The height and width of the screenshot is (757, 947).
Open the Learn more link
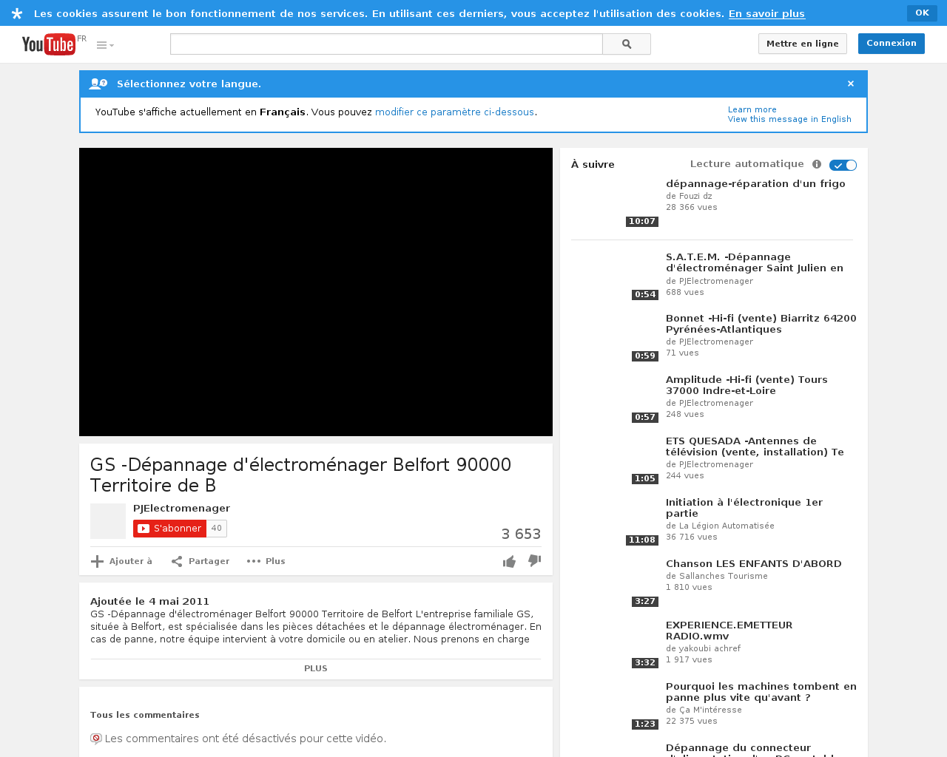(x=752, y=109)
